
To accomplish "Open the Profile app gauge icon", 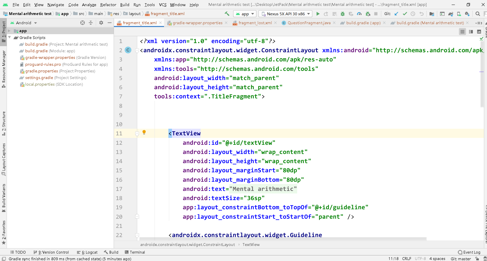I will click(359, 14).
